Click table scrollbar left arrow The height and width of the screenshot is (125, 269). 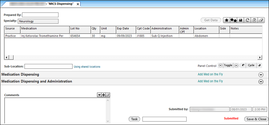(x=7, y=57)
